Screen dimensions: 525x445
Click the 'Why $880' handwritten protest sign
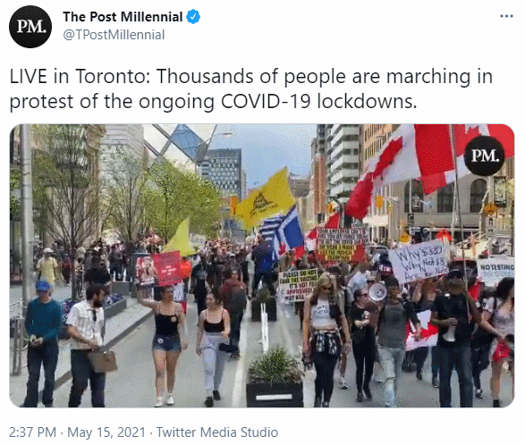pyautogui.click(x=419, y=261)
